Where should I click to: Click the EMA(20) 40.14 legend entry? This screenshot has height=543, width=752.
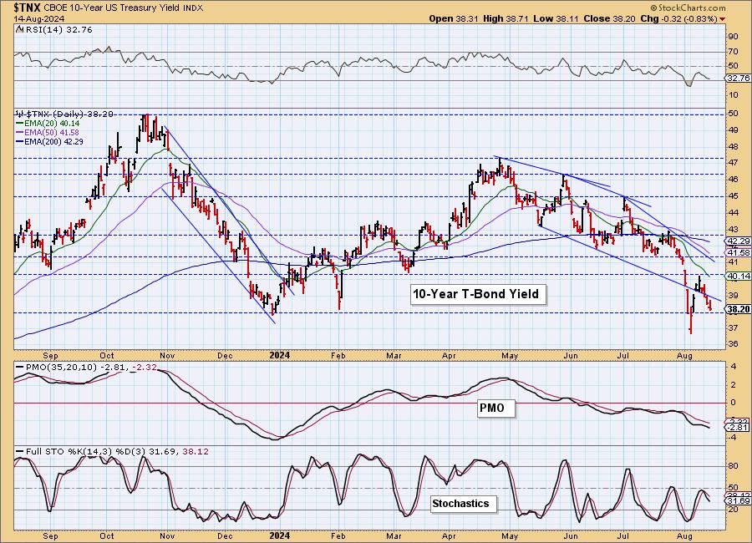48,124
